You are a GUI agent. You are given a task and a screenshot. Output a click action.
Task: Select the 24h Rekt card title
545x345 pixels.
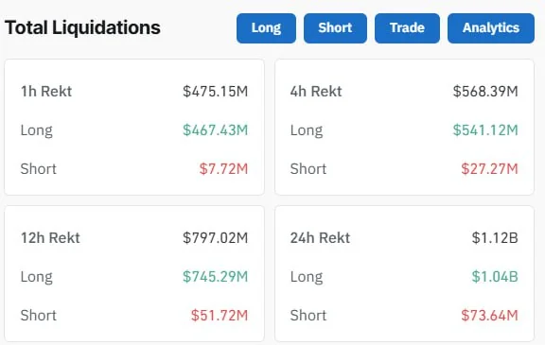[320, 238]
